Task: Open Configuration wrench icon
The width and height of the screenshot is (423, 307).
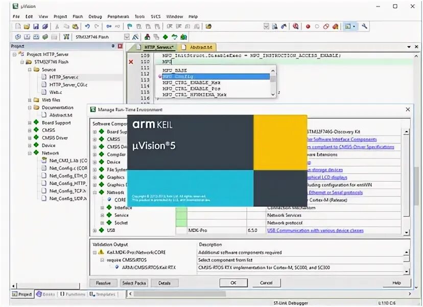Action: (x=364, y=26)
